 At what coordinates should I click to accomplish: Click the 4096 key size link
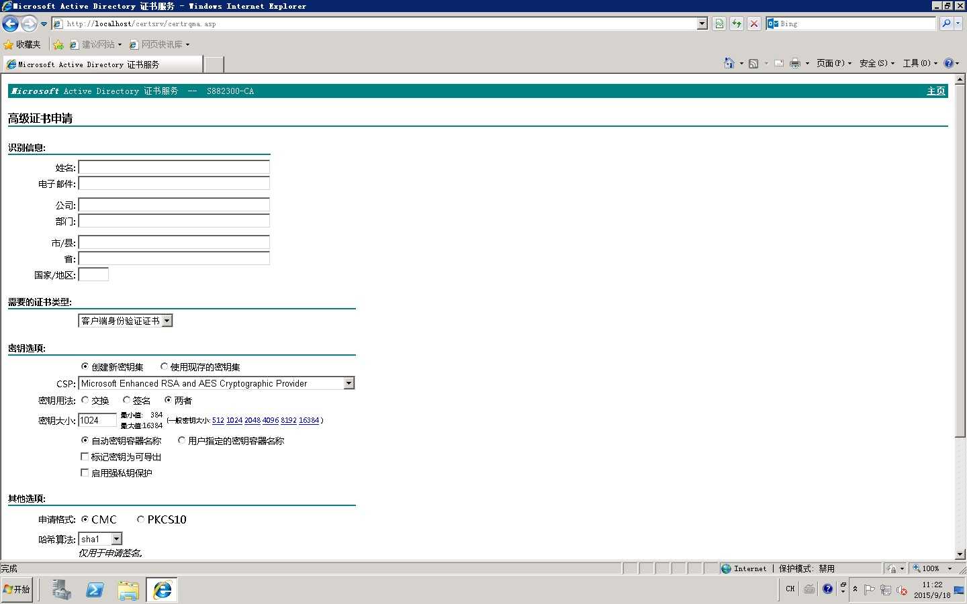[x=271, y=420]
